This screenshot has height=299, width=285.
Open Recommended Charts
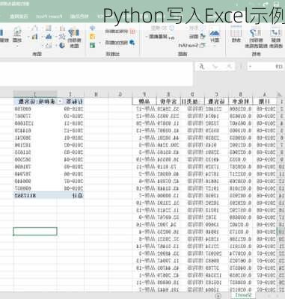click(x=74, y=37)
